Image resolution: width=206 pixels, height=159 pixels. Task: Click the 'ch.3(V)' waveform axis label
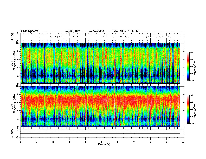pyautogui.click(x=12, y=133)
